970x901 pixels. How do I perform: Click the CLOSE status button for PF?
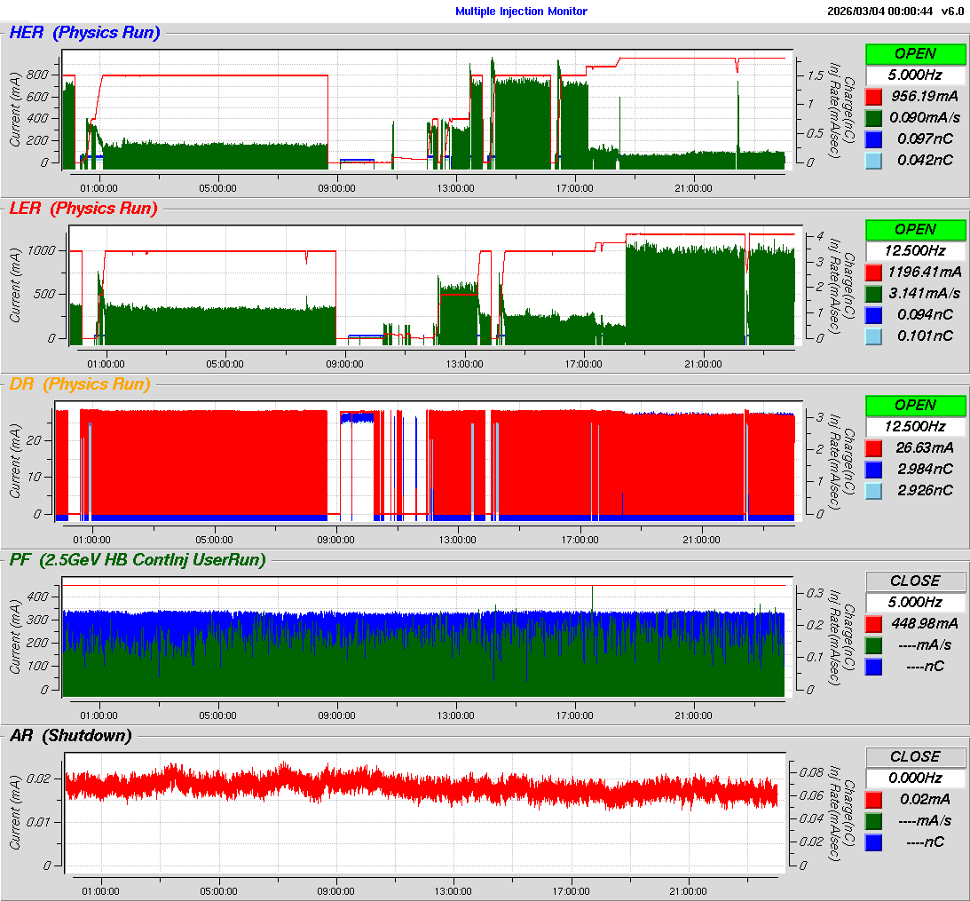pos(915,581)
